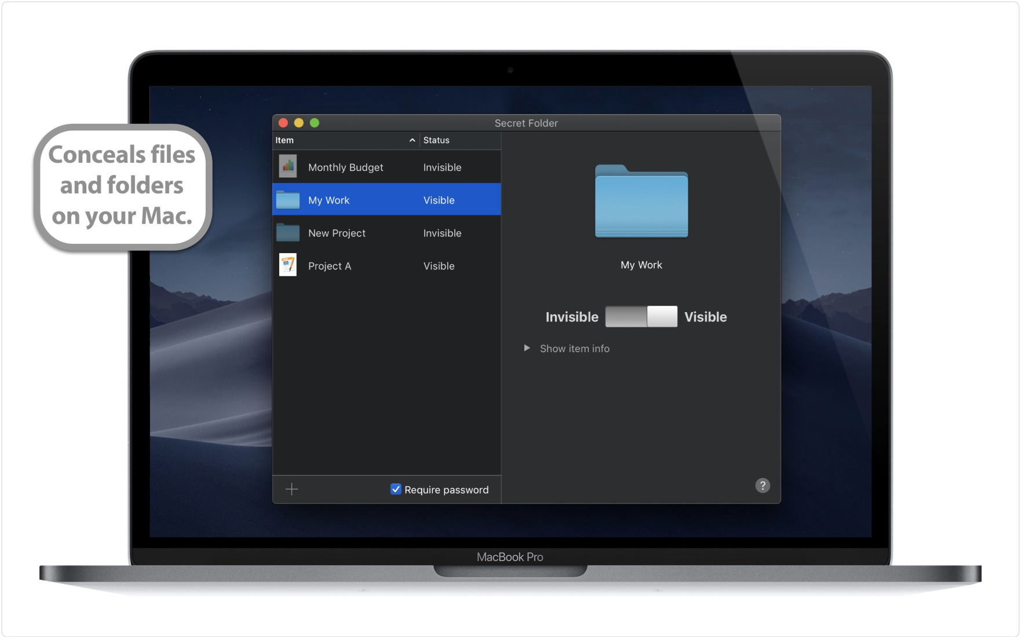Expand Show item info disclosure triangle
This screenshot has height=637, width=1022.
coord(527,348)
